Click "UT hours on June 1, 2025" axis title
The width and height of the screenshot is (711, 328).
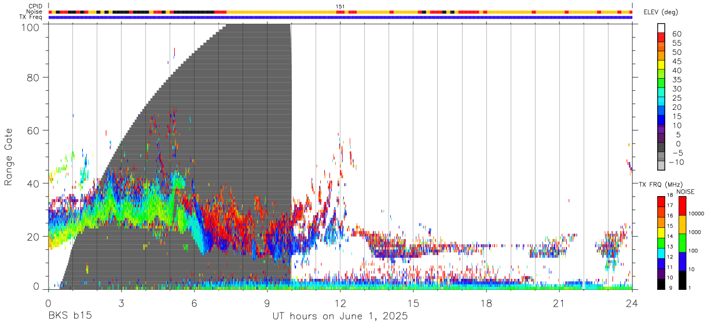(x=340, y=316)
